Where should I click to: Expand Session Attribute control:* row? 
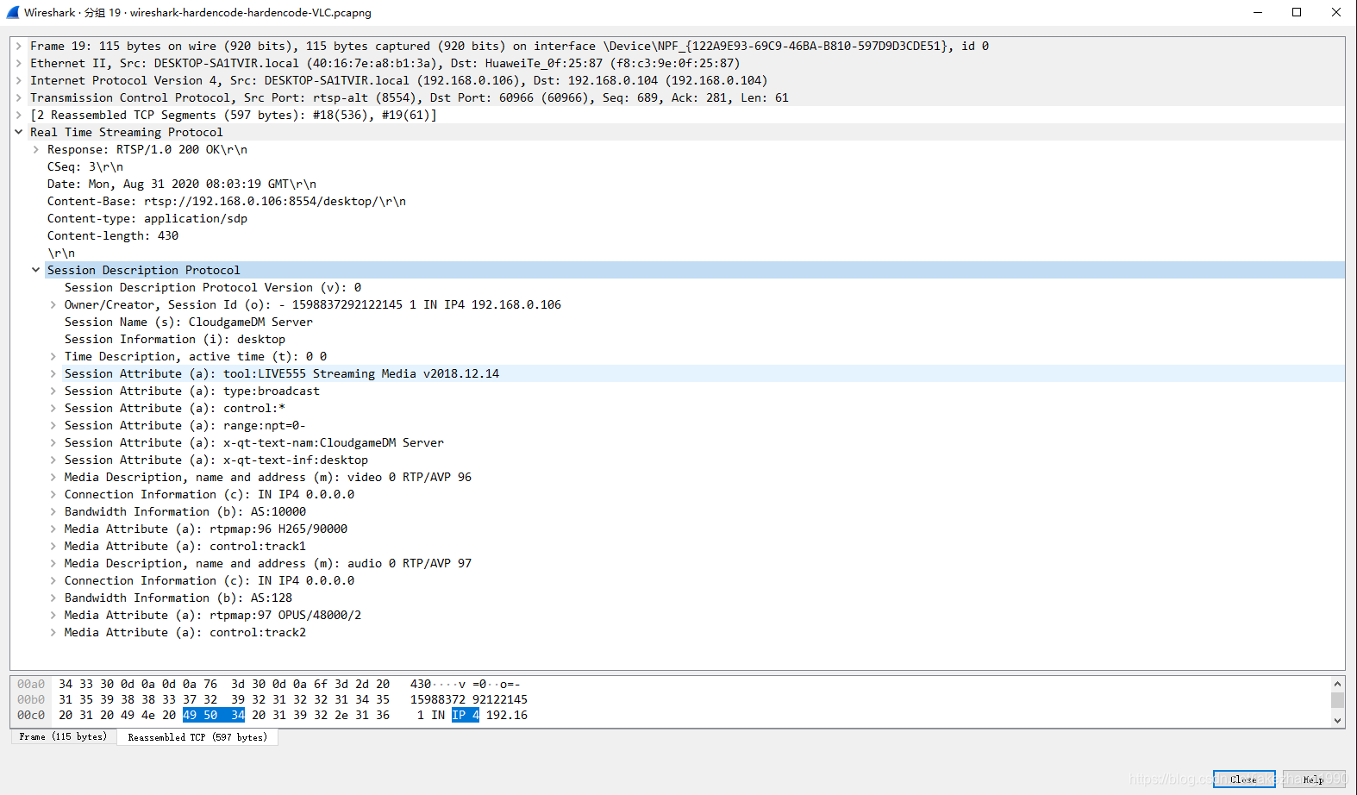pos(53,408)
